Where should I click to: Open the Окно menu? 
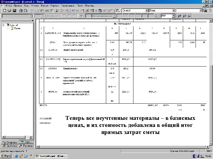(x=80, y=6)
